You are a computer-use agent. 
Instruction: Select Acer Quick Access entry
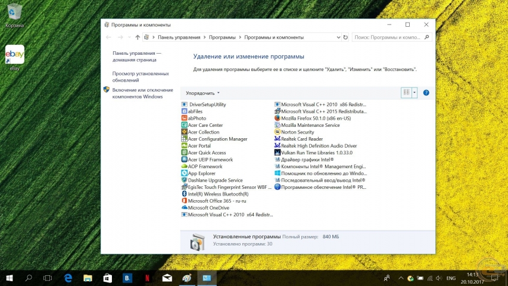tap(204, 153)
